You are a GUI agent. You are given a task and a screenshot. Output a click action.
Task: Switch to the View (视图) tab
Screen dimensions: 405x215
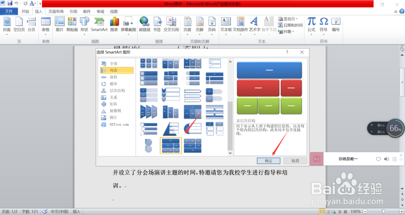[114, 11]
